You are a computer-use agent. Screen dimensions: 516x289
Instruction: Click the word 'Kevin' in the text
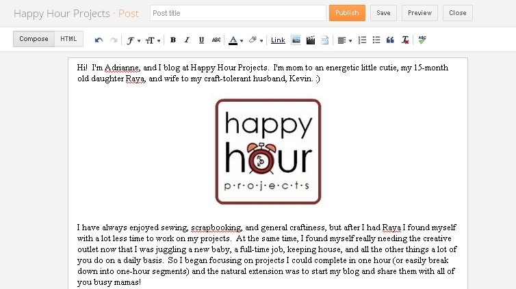pyautogui.click(x=300, y=79)
